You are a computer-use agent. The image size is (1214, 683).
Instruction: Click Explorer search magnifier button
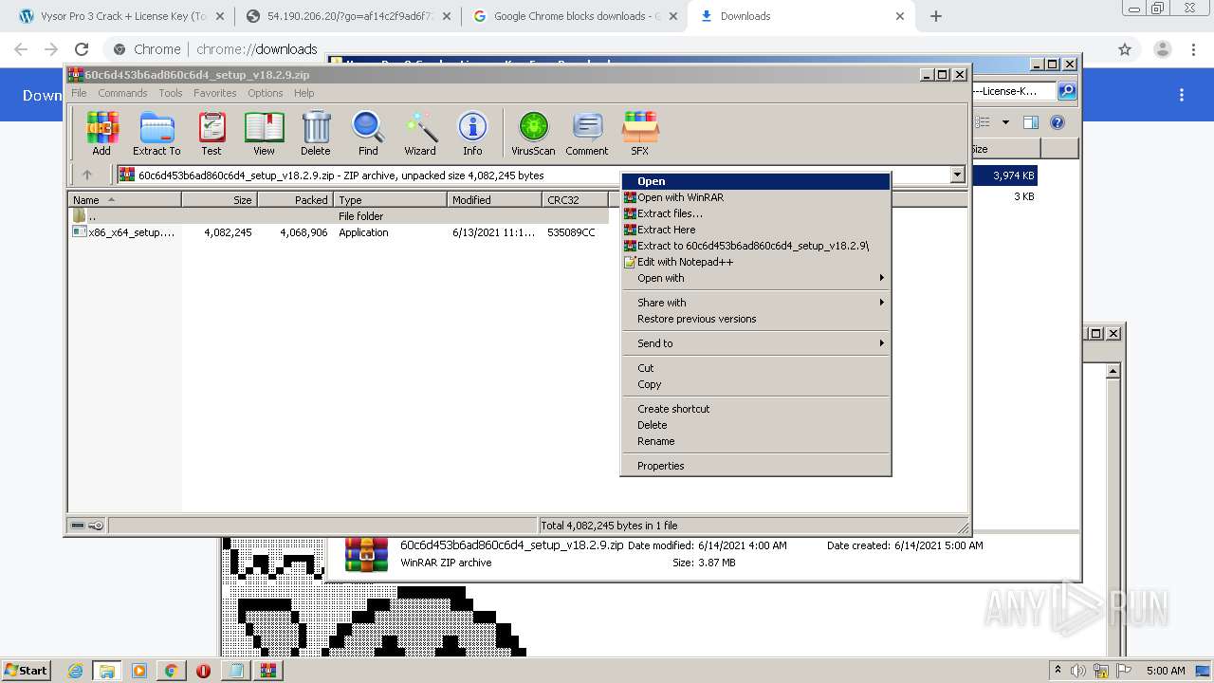[1067, 91]
